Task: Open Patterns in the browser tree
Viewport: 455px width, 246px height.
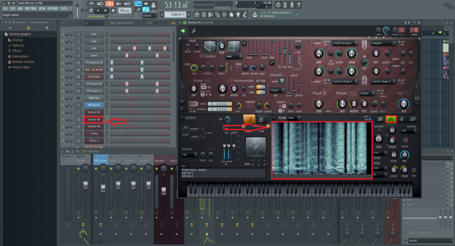Action: tap(18, 46)
